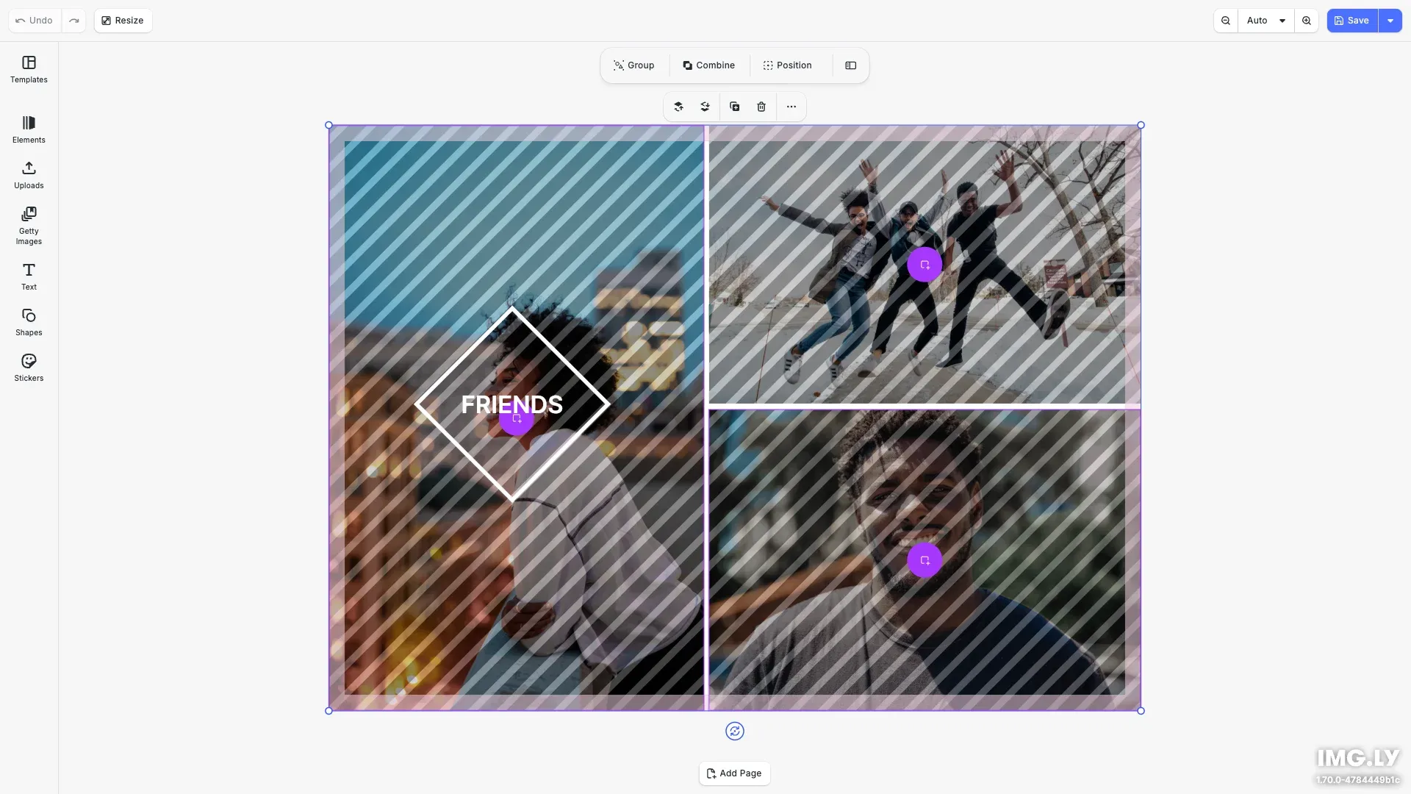Viewport: 1411px width, 794px height.
Task: Toggle the inspector sidebar panel
Action: pyautogui.click(x=850, y=65)
